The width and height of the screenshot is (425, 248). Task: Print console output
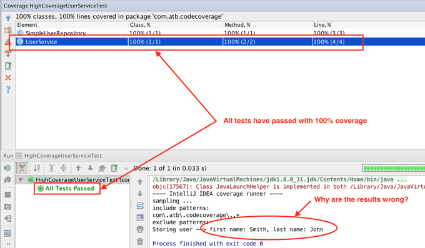coord(140,229)
